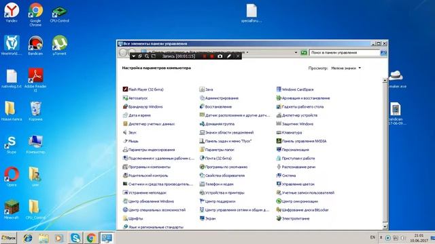Open Клавиатура settings item
435x244 pixels.
(289, 133)
